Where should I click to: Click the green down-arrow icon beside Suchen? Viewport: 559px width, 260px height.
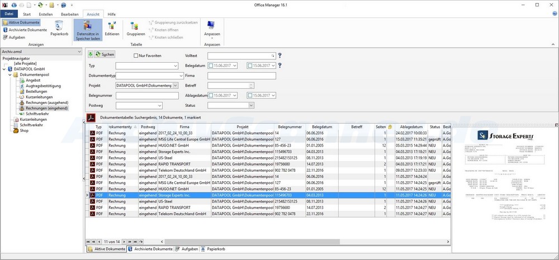[91, 54]
